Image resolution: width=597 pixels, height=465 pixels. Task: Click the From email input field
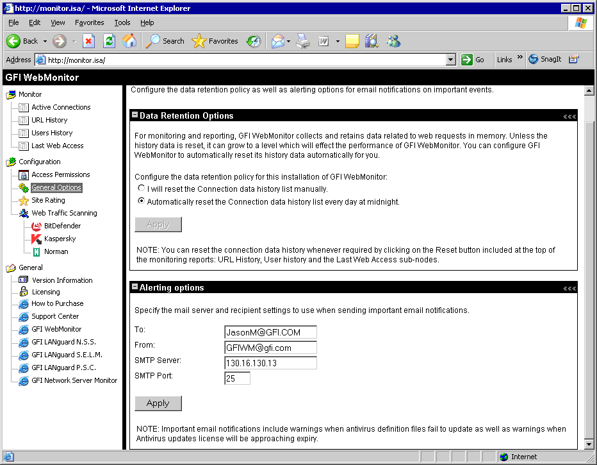click(270, 348)
